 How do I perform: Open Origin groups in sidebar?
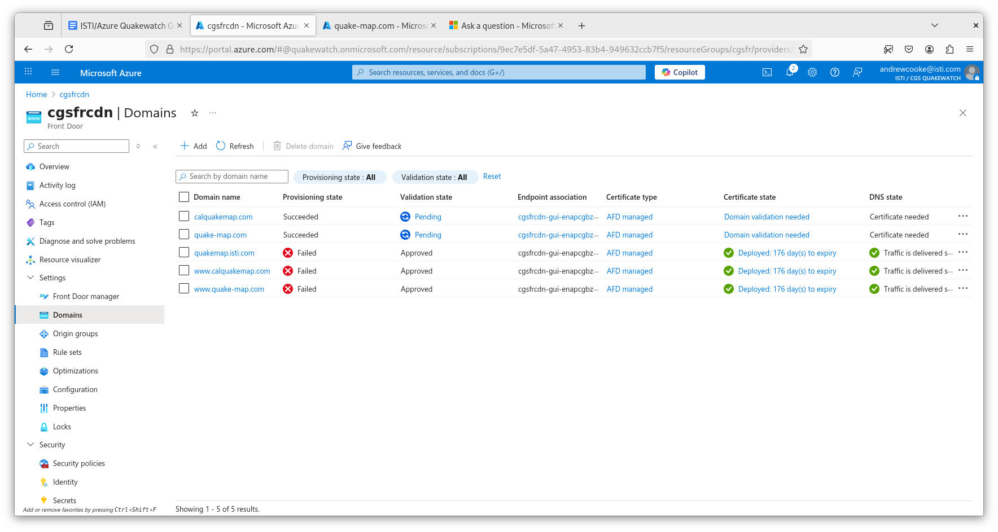click(x=75, y=333)
